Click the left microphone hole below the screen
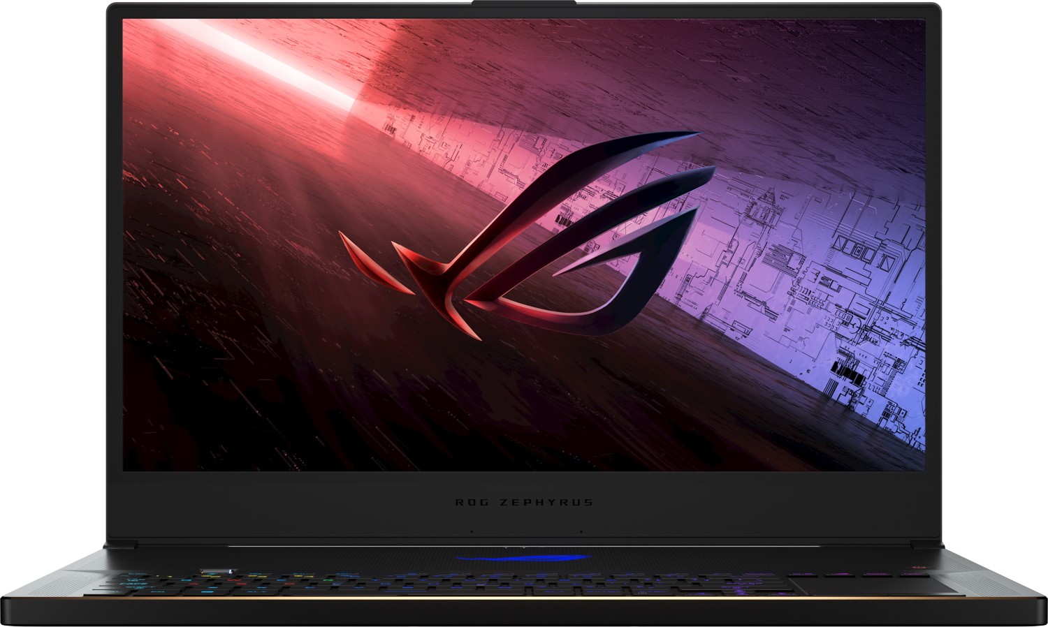Screen dimensions: 1048x627 (470, 531)
